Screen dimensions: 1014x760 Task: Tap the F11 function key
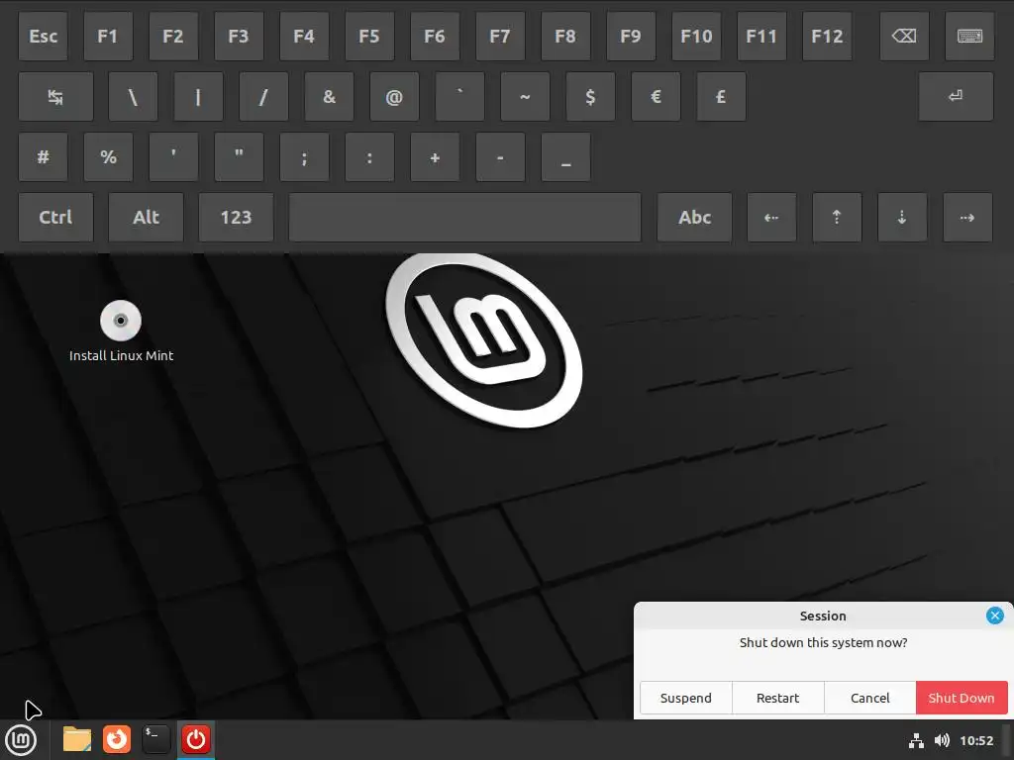click(761, 37)
